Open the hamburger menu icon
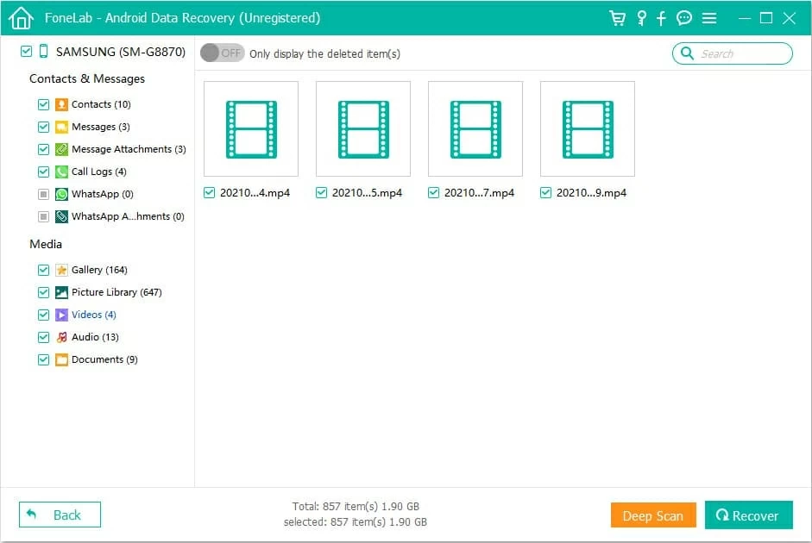Viewport: 812px width, 543px height. pos(709,18)
